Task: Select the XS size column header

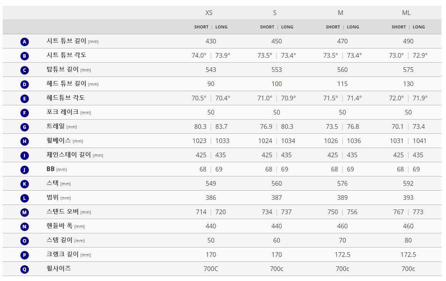Action: [209, 13]
